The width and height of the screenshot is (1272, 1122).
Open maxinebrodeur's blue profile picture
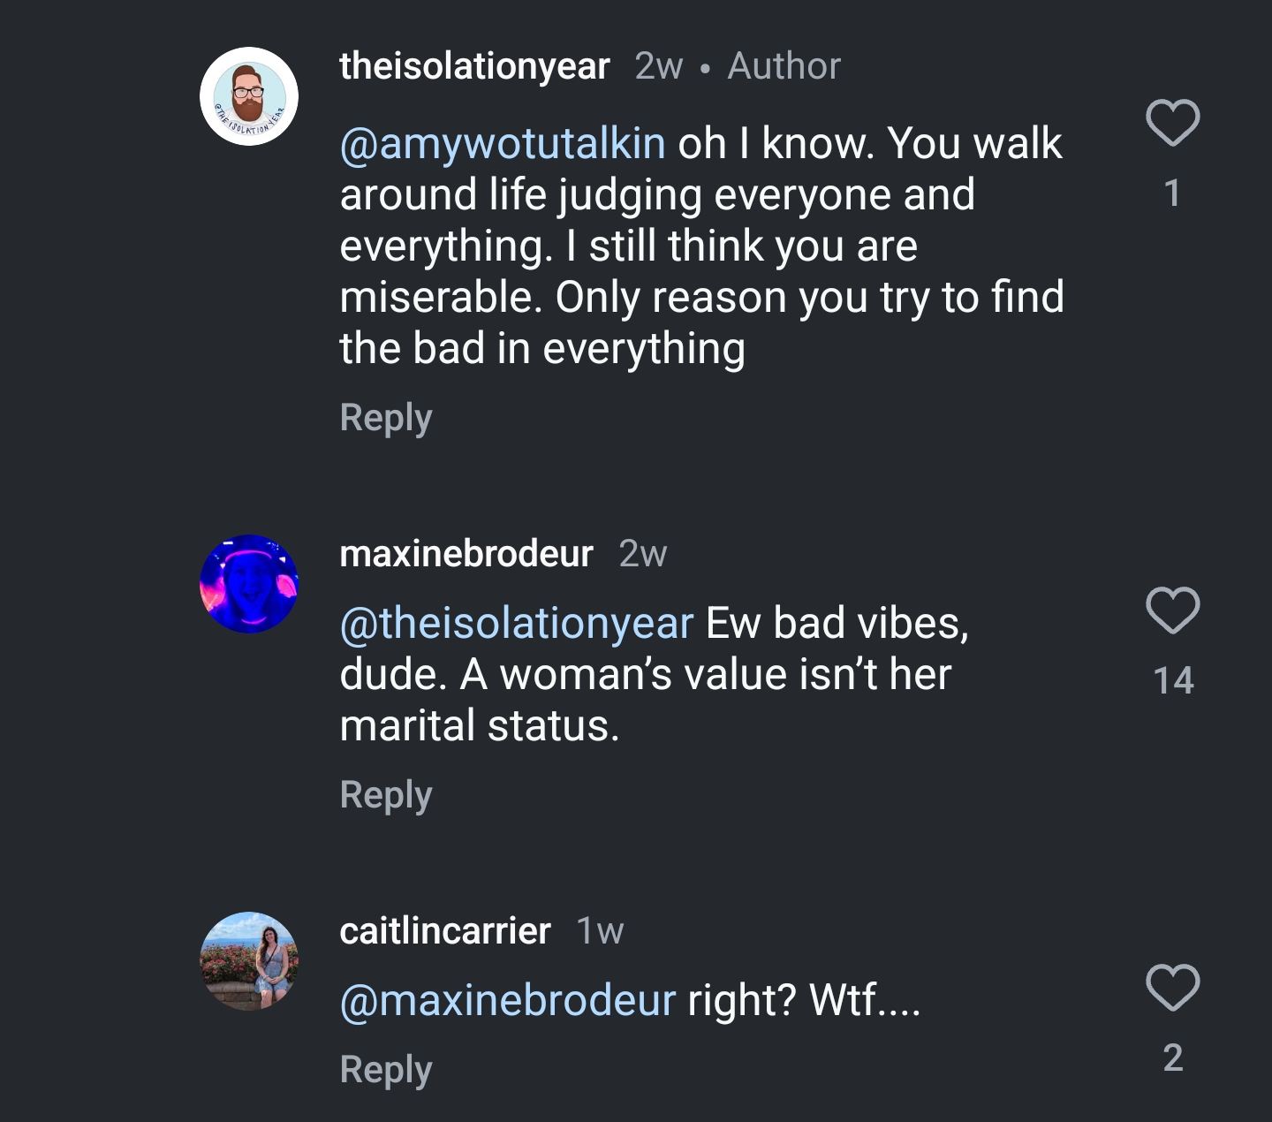[x=249, y=584]
